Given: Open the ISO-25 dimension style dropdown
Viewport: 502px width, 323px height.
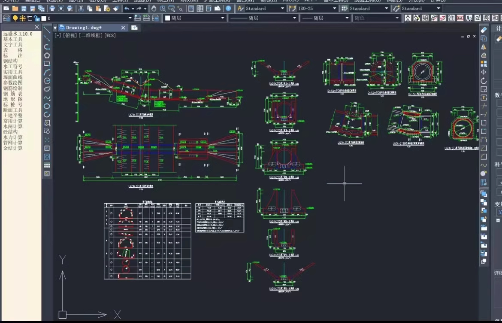Looking at the screenshot, I should 335,9.
